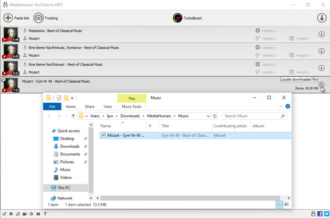Expand the address bar history dropdown
The height and width of the screenshot is (218, 330).
208,116
